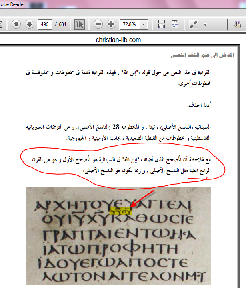Switch to full screen read mode icon
Image resolution: width=246 pixels, height=288 pixels.
point(194,24)
